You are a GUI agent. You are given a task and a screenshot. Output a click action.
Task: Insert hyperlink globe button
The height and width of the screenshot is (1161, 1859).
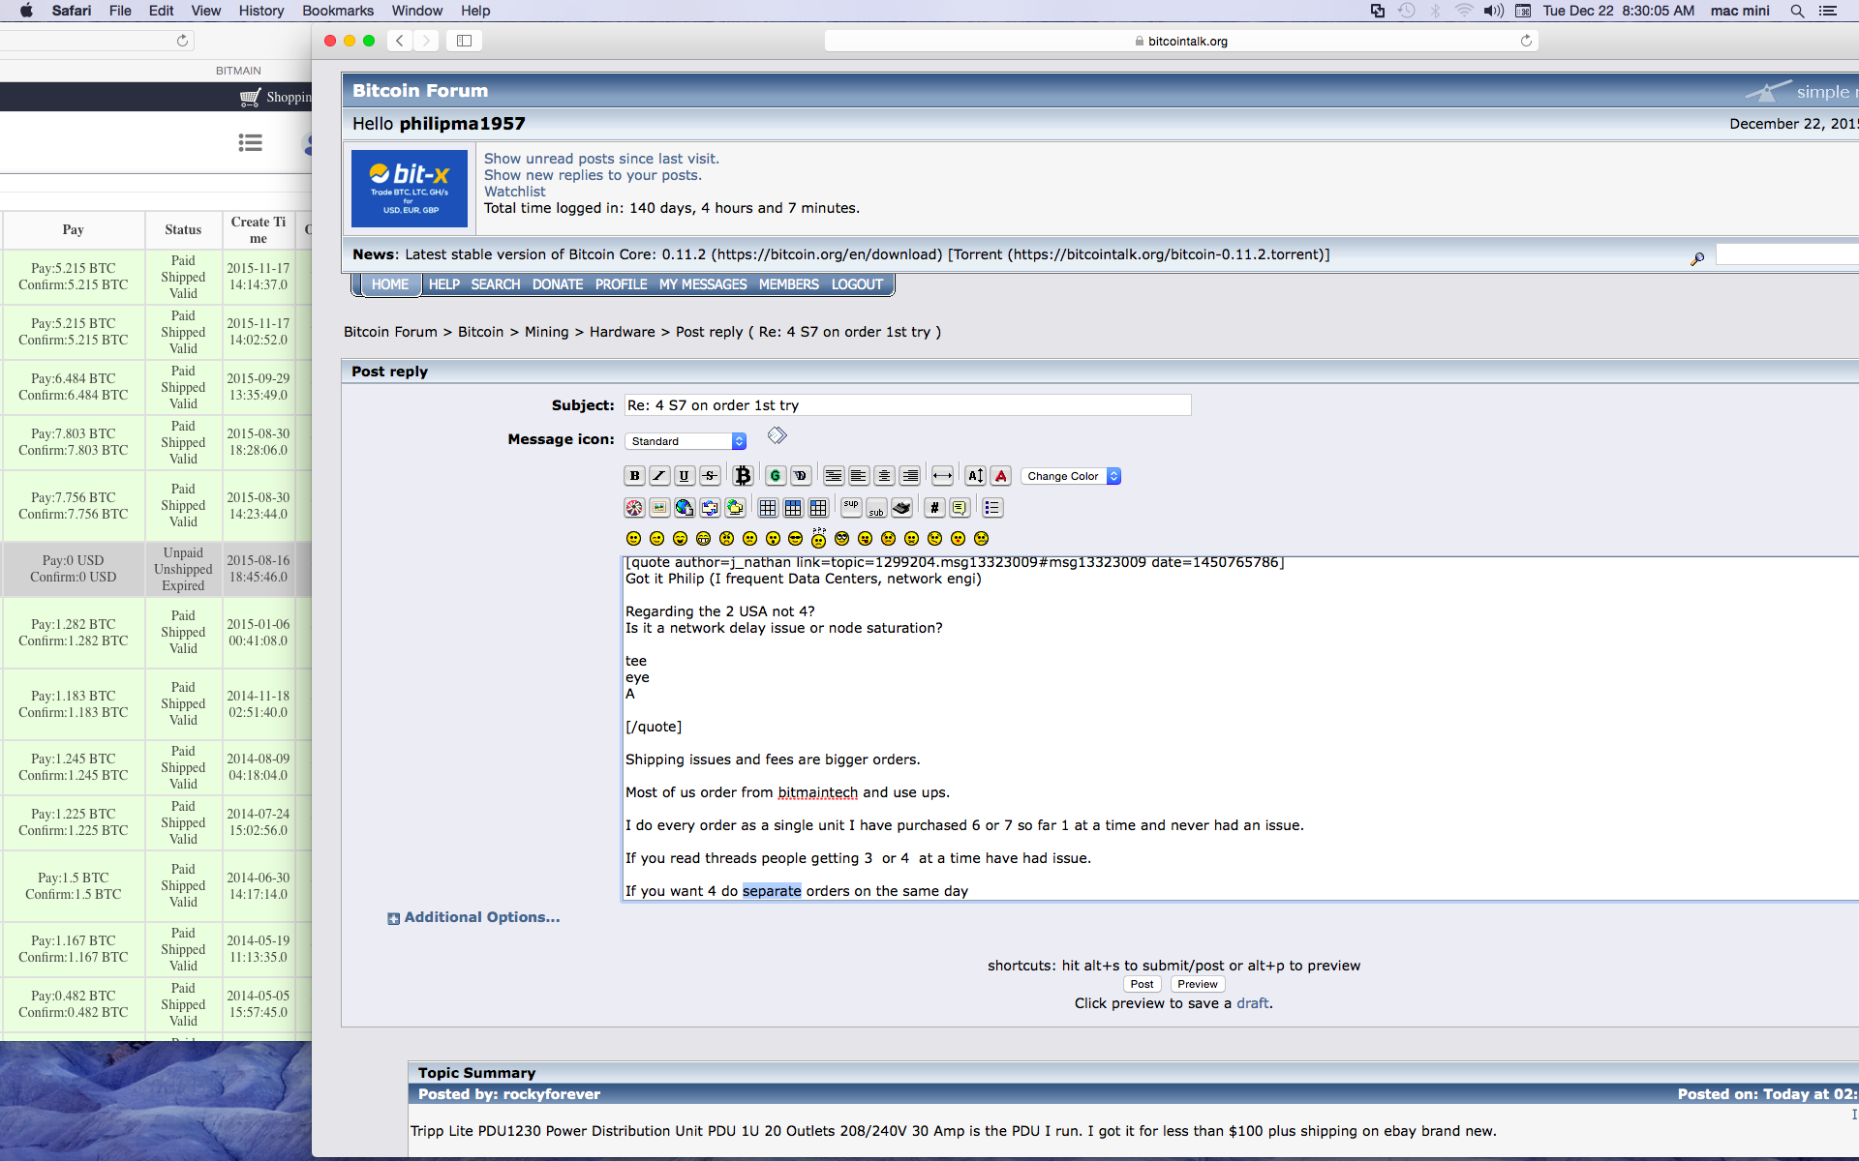[x=685, y=507]
